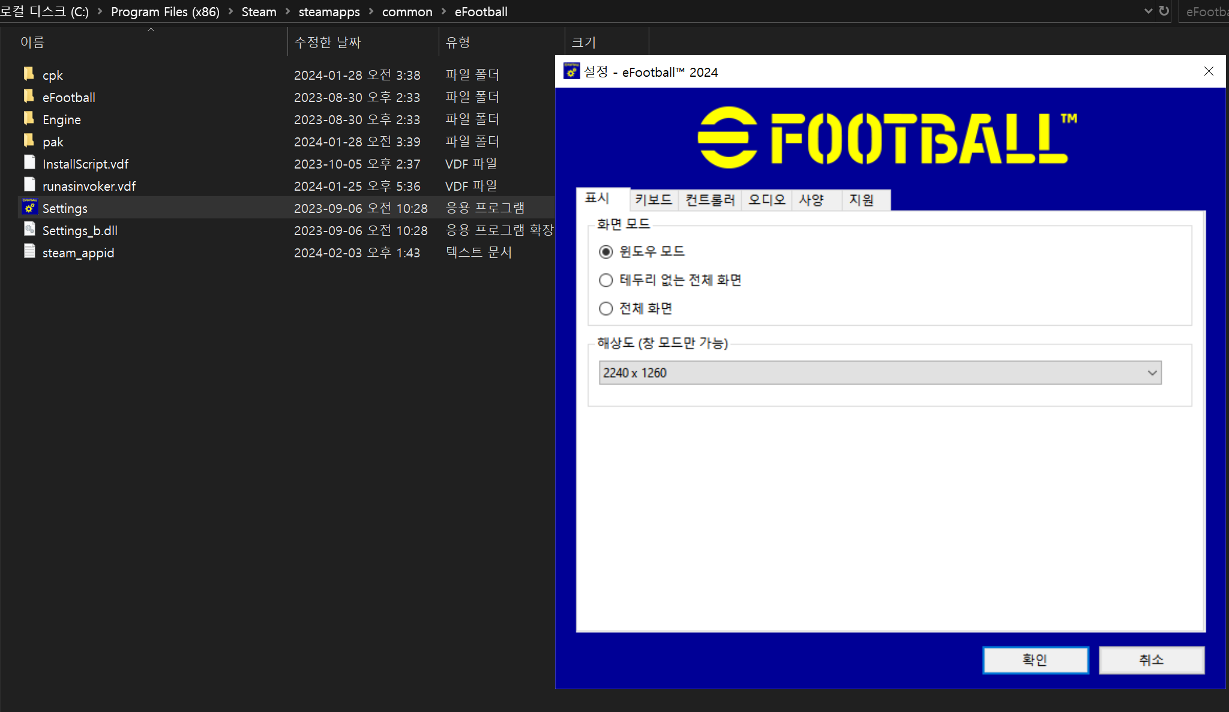Cancel settings with 취소 button
Screen dimensions: 1229x712
pos(1152,660)
